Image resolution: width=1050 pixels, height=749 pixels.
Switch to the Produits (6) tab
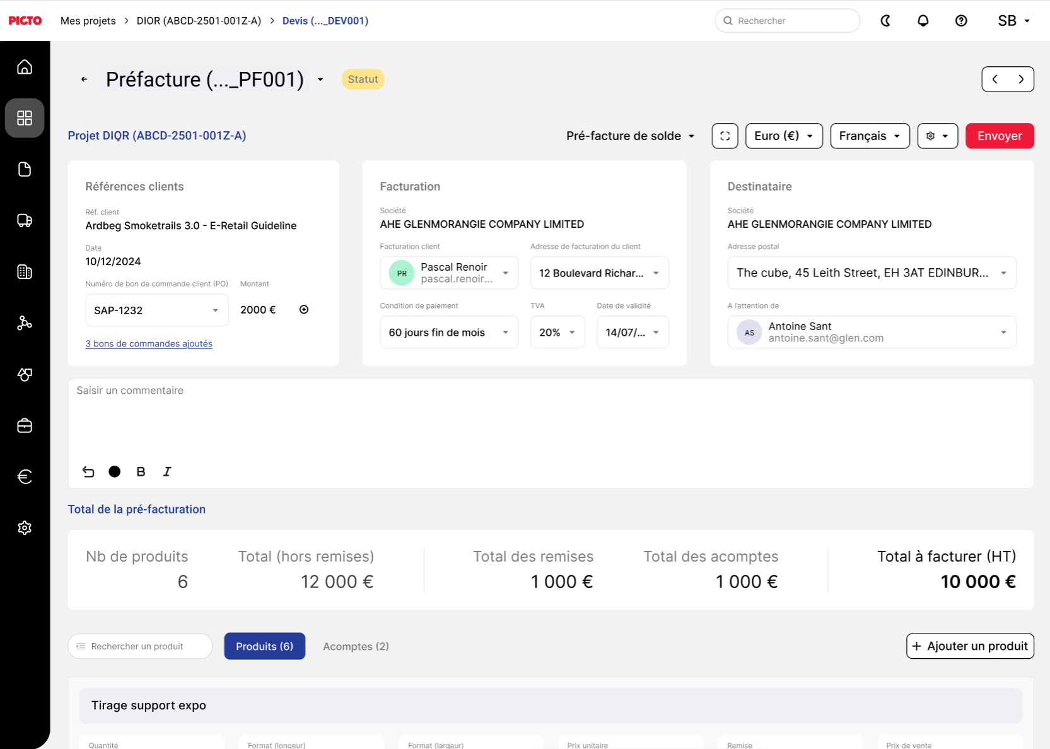265,647
